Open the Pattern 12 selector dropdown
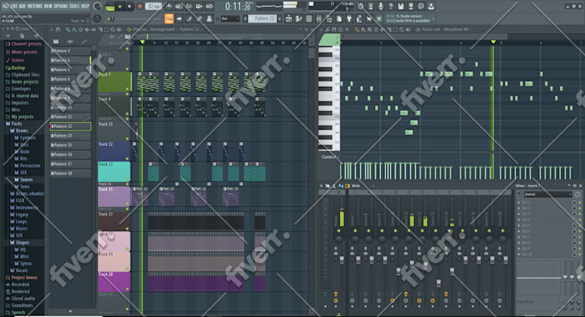This screenshot has height=317, width=585. coord(262,19)
